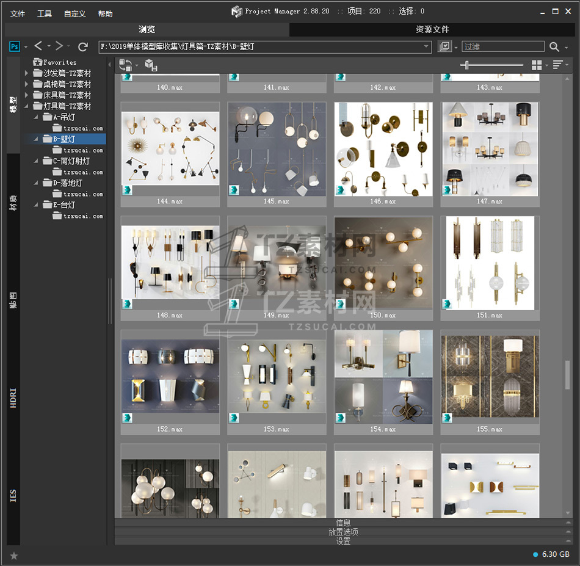
Task: Expand the 沙发篇-TZ素材 folder node
Action: [x=27, y=73]
